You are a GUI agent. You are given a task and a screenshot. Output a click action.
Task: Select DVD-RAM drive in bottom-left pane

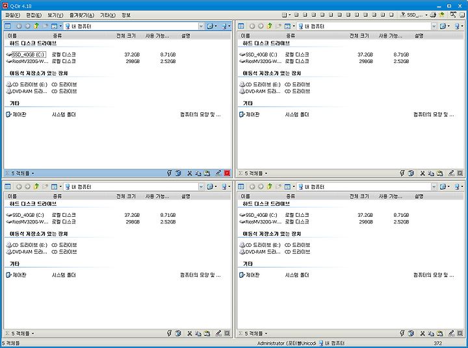click(x=27, y=252)
